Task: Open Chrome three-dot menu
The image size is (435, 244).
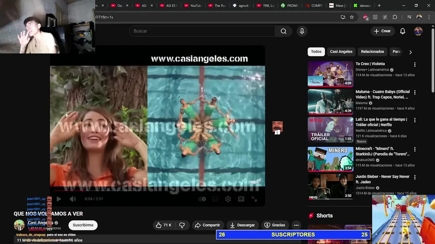Action: (x=429, y=17)
